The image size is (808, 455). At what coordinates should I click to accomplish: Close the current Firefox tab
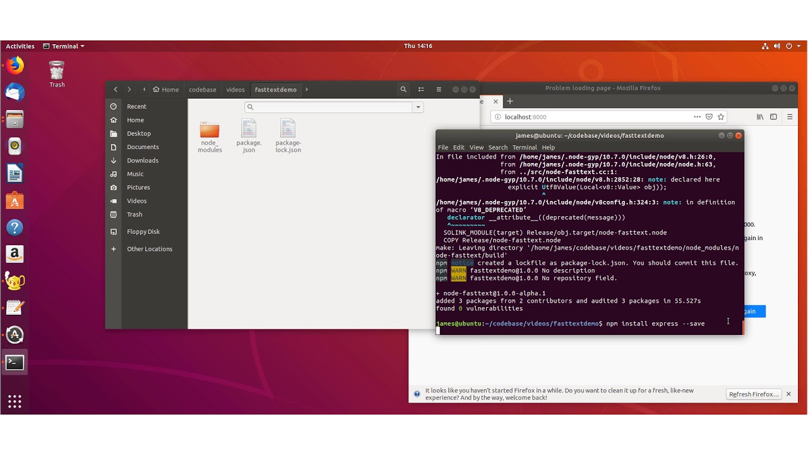pos(496,101)
